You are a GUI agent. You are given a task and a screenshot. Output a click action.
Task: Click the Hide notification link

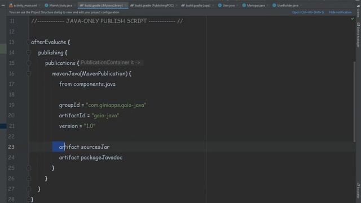pyautogui.click(x=340, y=12)
